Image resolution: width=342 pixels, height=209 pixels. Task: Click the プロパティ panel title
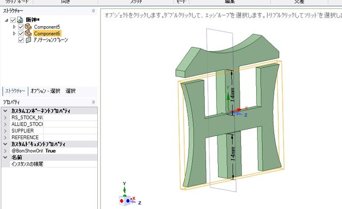11,102
